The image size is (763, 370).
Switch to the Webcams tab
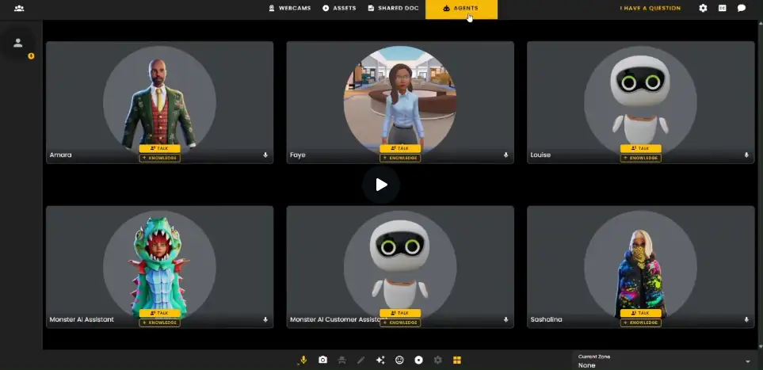tap(289, 8)
